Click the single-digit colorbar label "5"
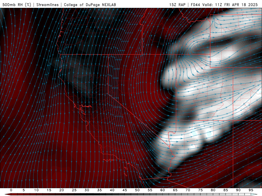The height and width of the screenshot is (196, 262). pos(24,190)
